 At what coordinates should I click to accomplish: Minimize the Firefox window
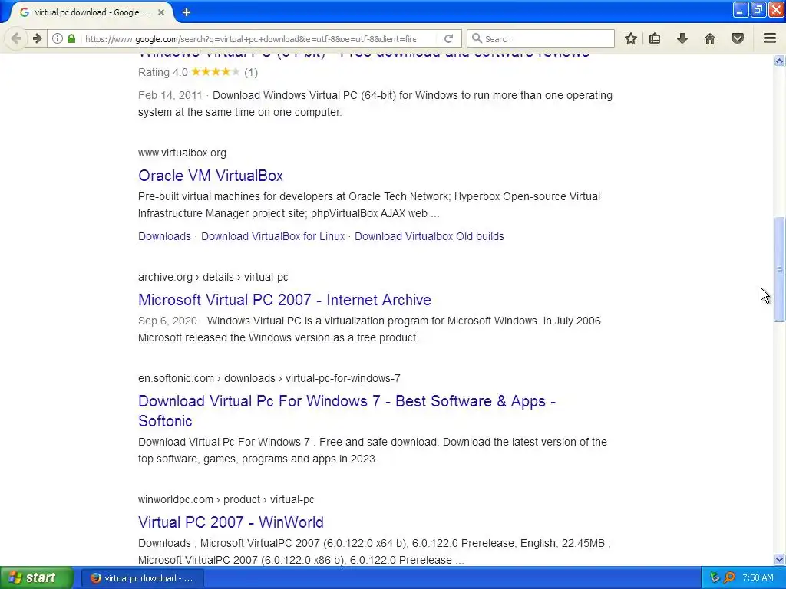[741, 10]
